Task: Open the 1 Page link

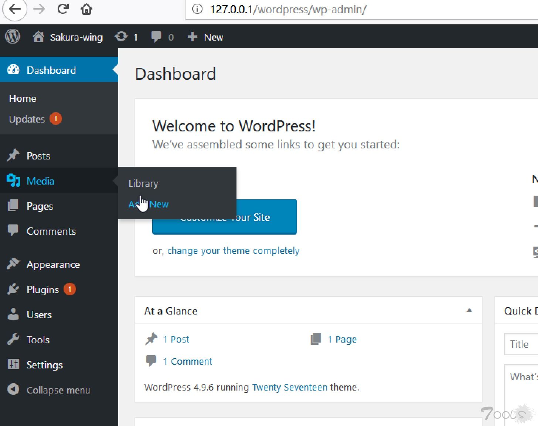Action: [342, 340]
